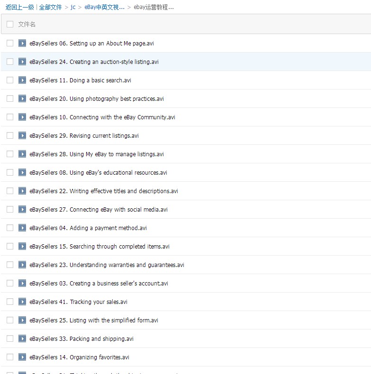
Task: Click video icon for 08. Using eBay's educational resources
Action: click(22, 172)
